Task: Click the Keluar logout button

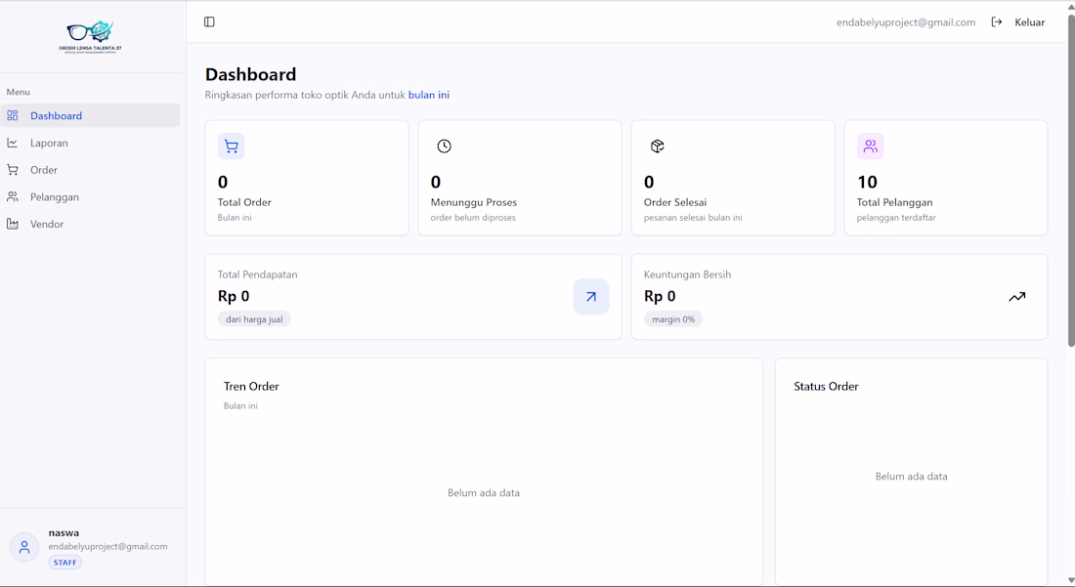Action: (x=1018, y=21)
